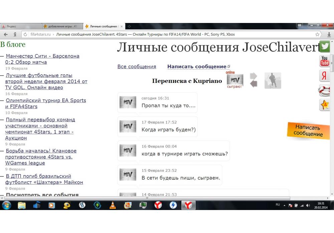Click 'Написать сообщение' text link
334x233 pixels.
click(197, 67)
